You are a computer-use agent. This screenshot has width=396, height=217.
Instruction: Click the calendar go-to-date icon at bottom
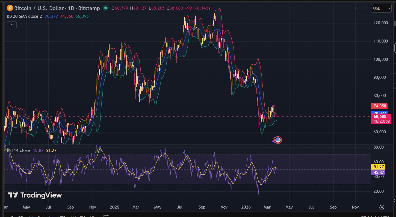(106, 216)
